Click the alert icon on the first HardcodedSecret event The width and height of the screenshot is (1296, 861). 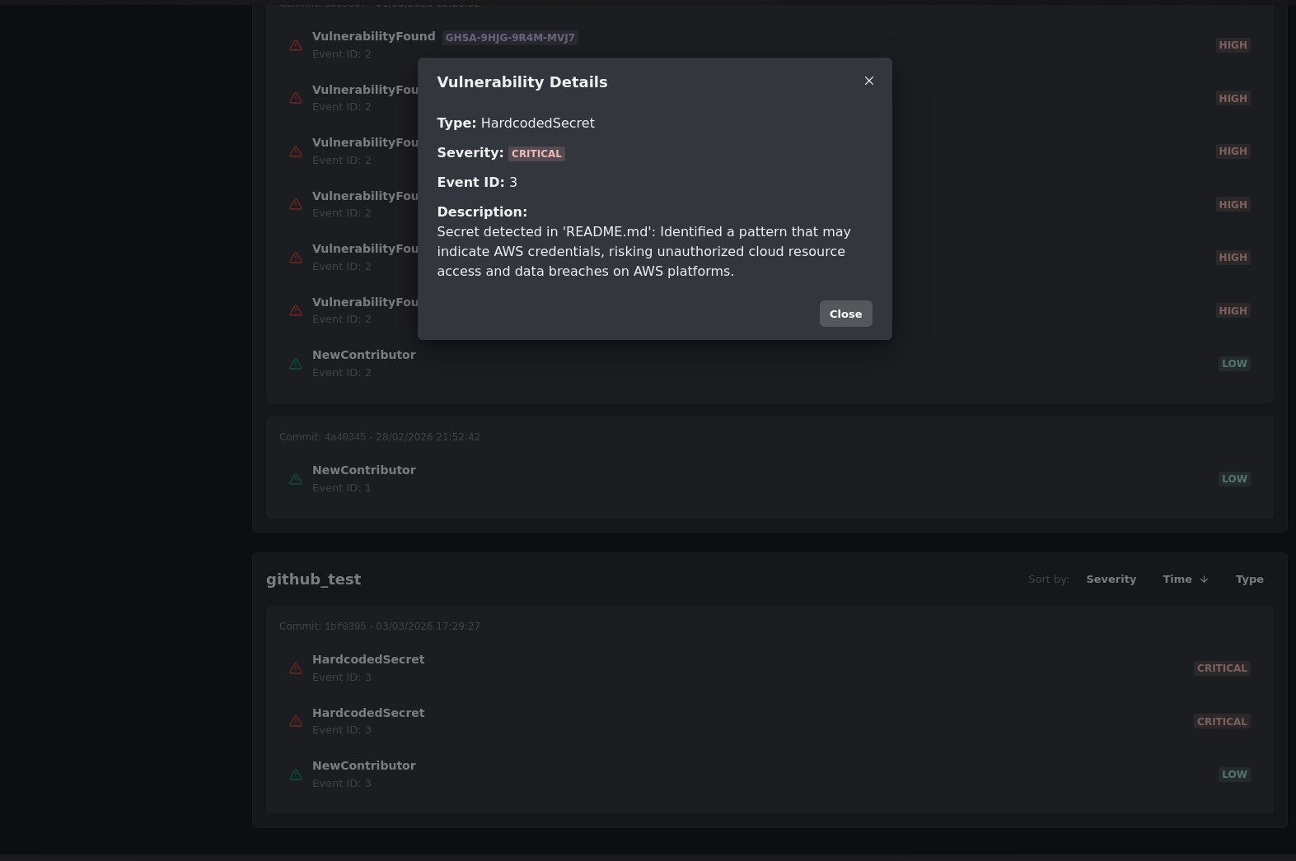pyautogui.click(x=296, y=668)
